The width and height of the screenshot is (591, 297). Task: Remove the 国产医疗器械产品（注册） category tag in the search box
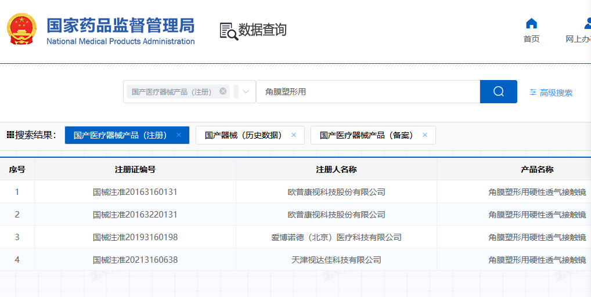point(223,92)
